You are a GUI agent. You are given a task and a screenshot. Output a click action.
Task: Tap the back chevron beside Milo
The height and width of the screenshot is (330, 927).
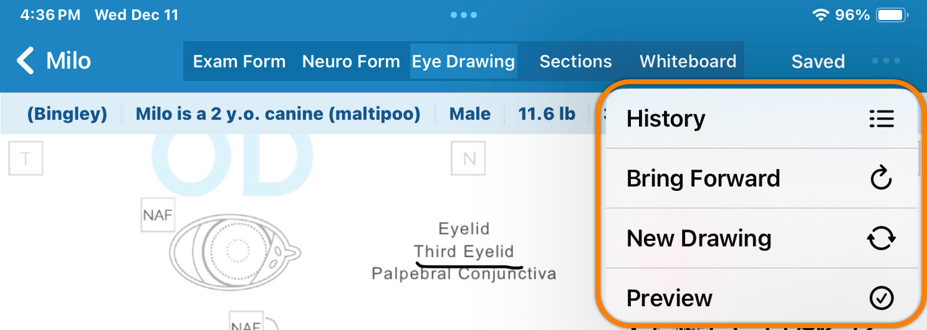pos(25,61)
